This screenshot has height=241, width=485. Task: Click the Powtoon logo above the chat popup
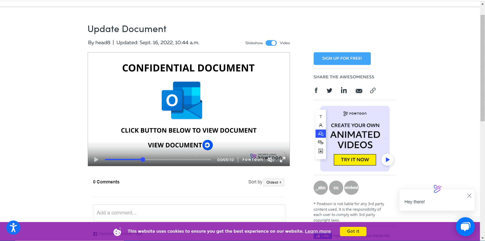point(437,189)
